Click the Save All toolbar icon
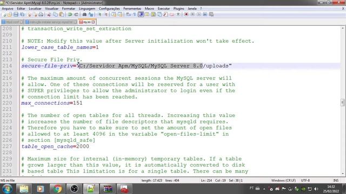 pos(22,15)
